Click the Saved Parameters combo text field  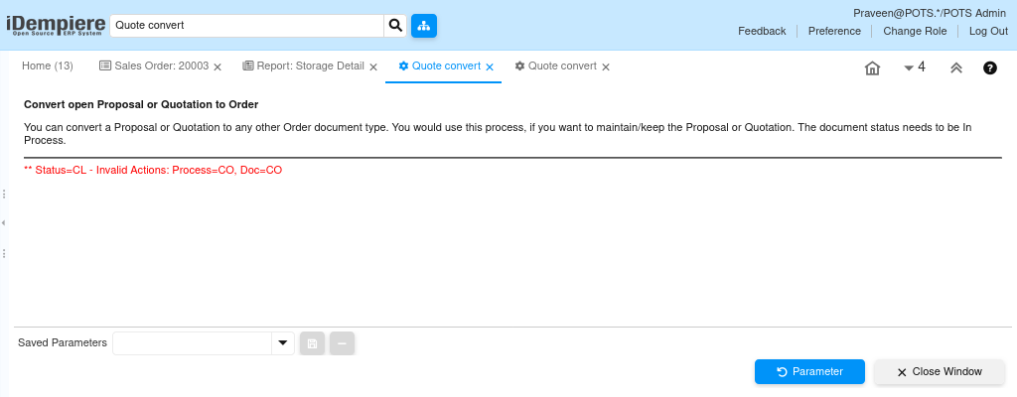[192, 343]
